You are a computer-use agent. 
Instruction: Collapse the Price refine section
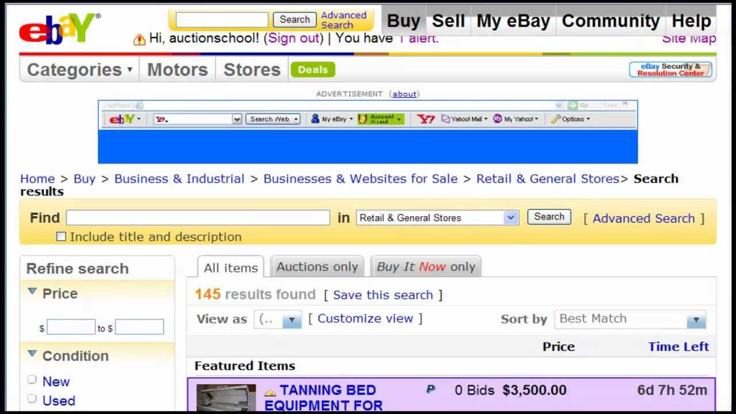click(x=32, y=292)
